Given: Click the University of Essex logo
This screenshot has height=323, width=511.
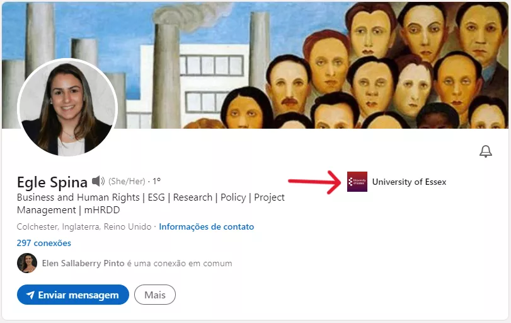Looking at the screenshot, I should tap(357, 182).
